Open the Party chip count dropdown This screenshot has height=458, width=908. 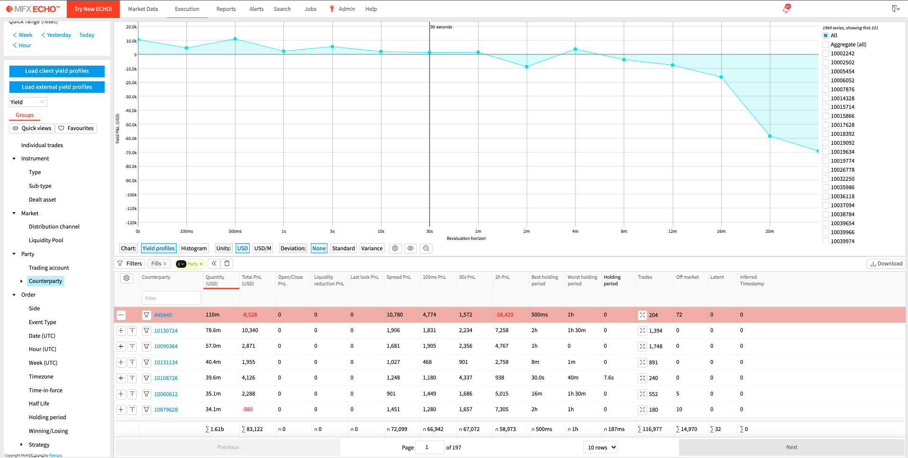(181, 264)
